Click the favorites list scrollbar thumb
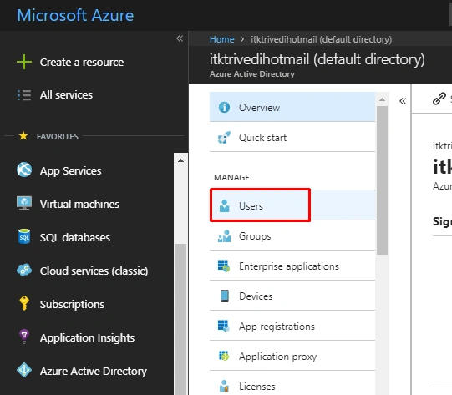The image size is (452, 395). pyautogui.click(x=180, y=318)
